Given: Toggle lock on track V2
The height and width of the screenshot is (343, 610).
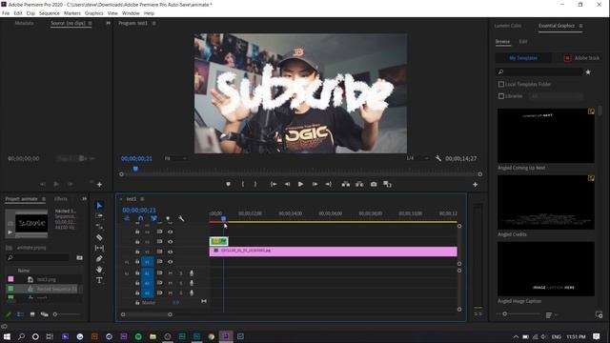Looking at the screenshot, I should (x=137, y=252).
